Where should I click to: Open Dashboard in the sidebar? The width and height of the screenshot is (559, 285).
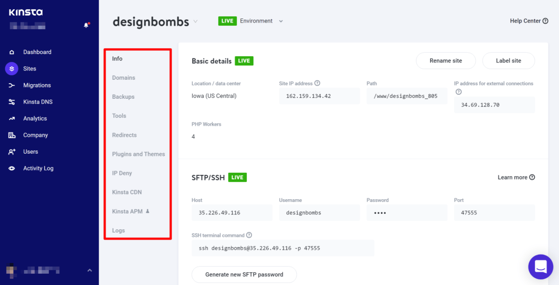tap(37, 52)
